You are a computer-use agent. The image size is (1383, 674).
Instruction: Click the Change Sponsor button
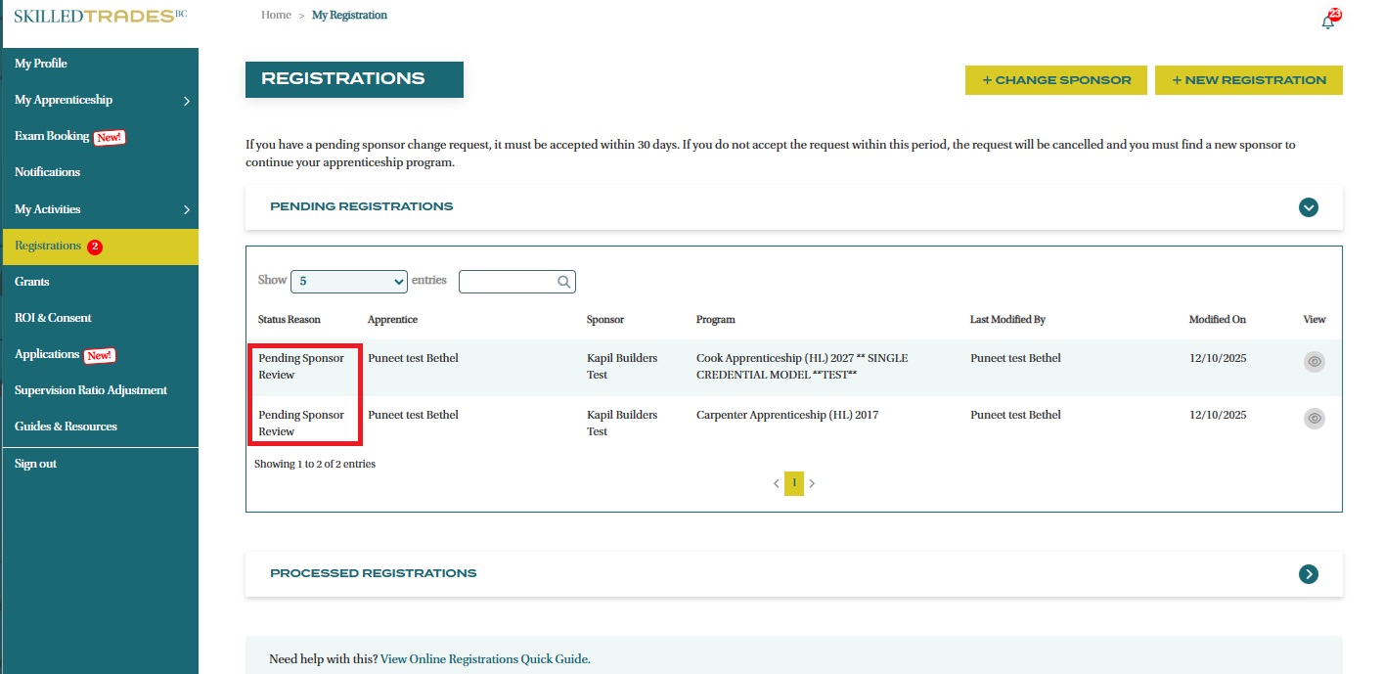(x=1055, y=80)
